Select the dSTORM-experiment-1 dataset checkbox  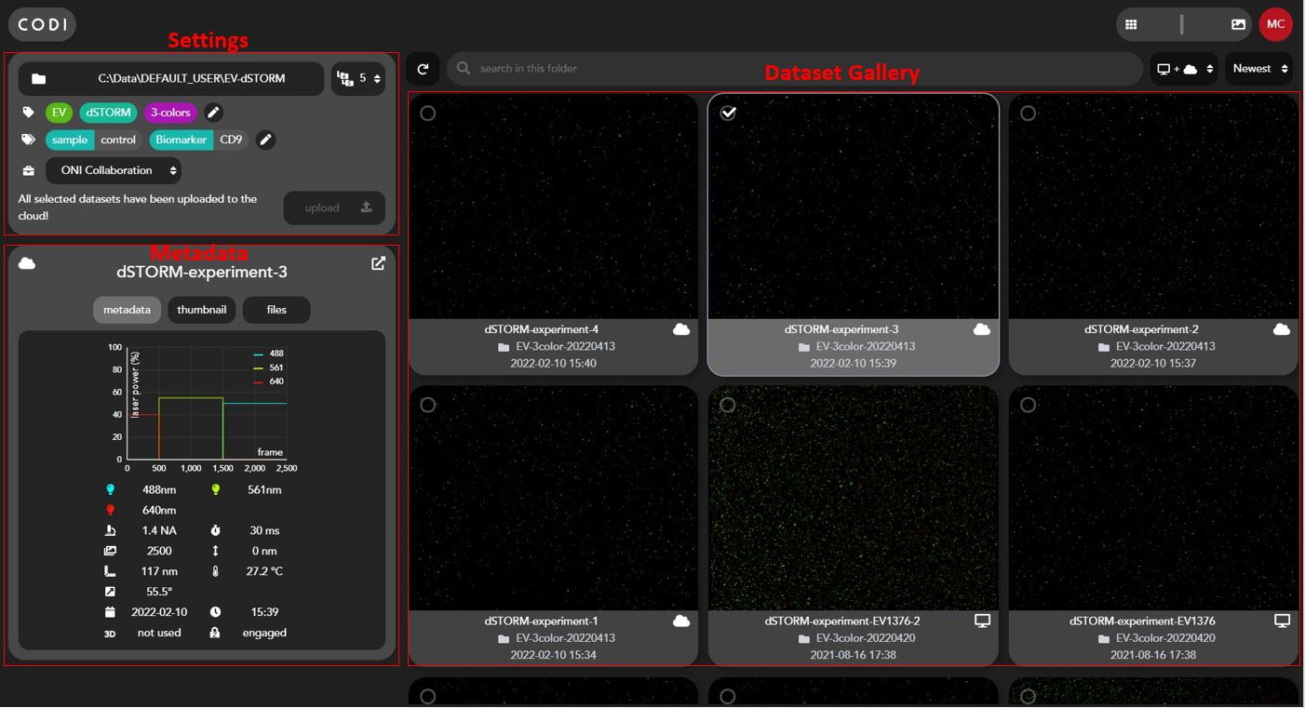(427, 405)
